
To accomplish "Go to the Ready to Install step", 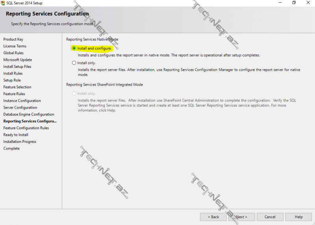I will click(16, 135).
